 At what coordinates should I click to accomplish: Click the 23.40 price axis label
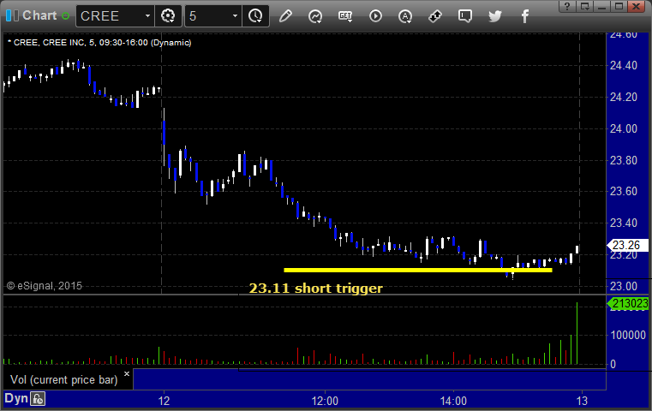[x=624, y=223]
